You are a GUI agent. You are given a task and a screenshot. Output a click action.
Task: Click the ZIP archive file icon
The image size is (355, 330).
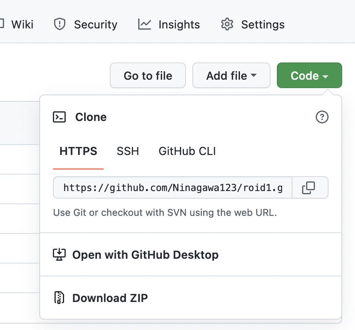click(59, 298)
